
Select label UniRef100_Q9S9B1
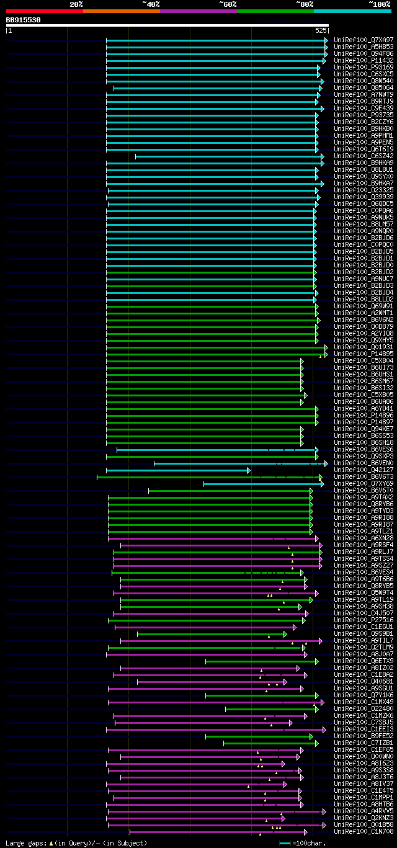(x=364, y=633)
